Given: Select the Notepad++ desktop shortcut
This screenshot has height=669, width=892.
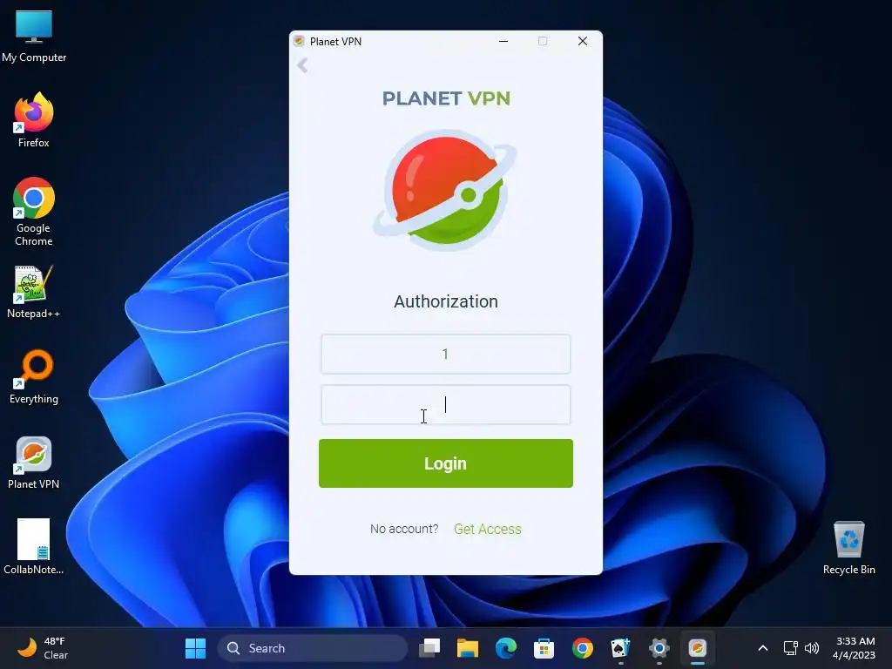Looking at the screenshot, I should [34, 292].
